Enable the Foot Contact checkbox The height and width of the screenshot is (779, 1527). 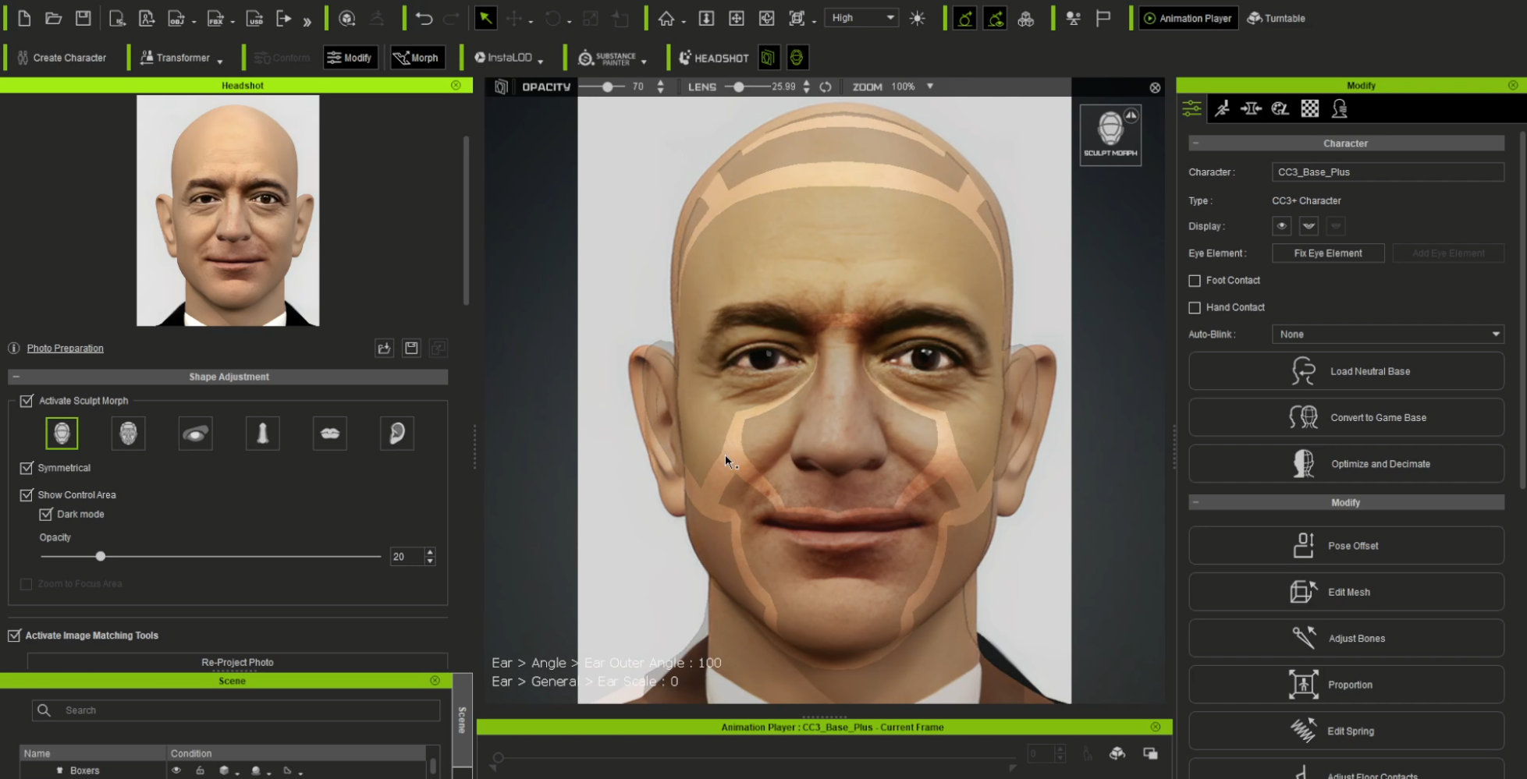click(x=1195, y=281)
